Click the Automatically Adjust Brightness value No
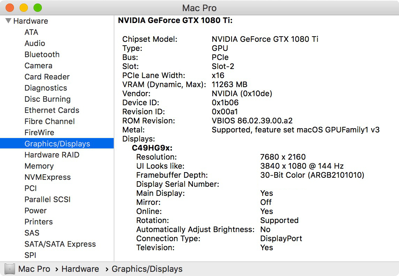Viewport: 399px width, 276px height. pos(265,230)
